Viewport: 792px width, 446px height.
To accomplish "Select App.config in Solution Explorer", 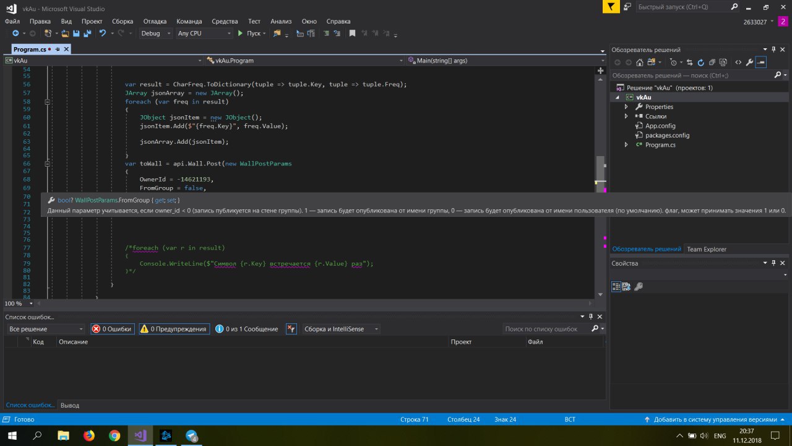I will click(x=660, y=126).
